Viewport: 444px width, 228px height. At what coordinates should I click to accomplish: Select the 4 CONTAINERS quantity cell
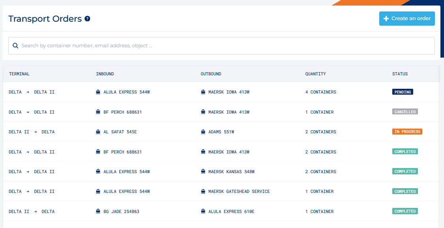point(320,92)
